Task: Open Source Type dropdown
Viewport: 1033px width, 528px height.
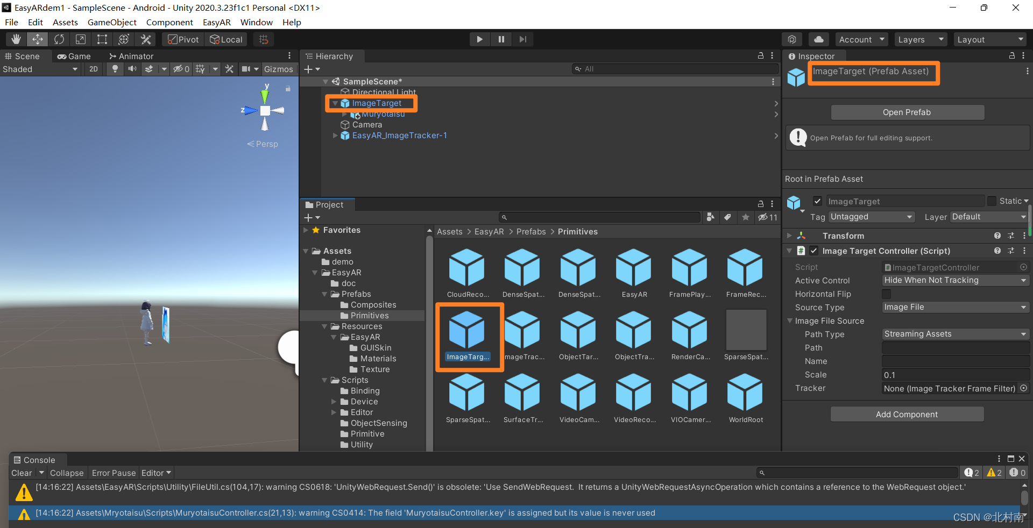Action: (955, 307)
